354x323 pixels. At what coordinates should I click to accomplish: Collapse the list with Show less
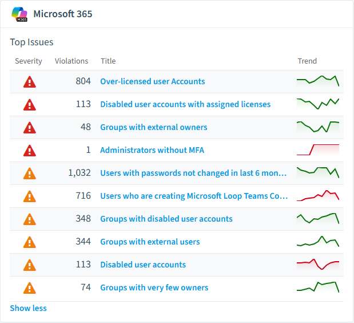[28, 308]
